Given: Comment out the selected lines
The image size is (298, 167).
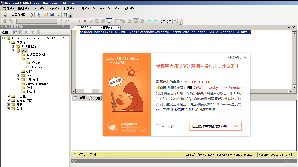Looking at the screenshot, I should coord(149,21).
